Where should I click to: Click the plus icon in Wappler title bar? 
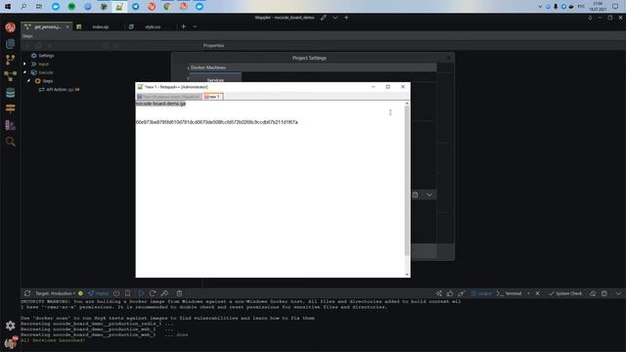[346, 18]
